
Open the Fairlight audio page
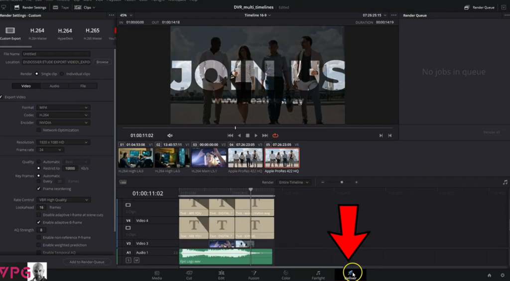(x=318, y=274)
